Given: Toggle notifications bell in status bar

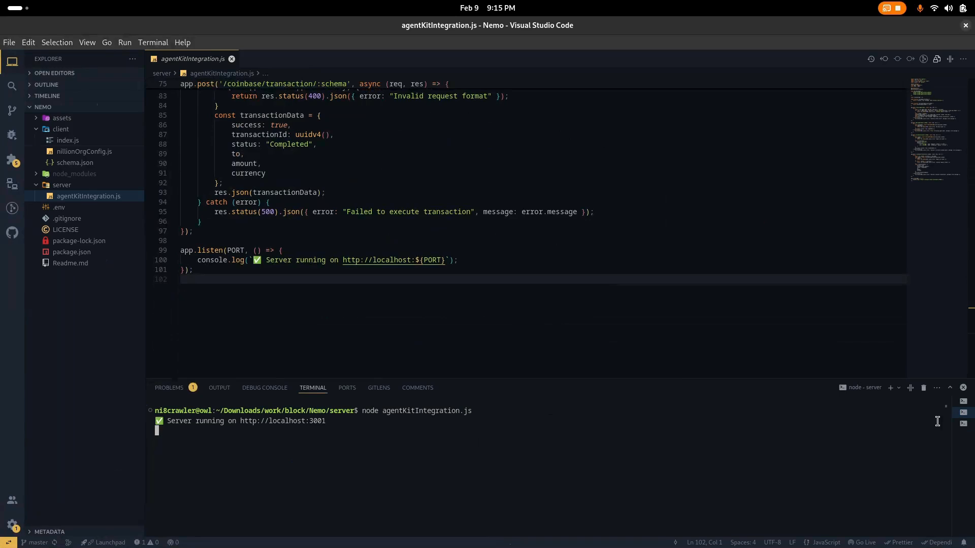Looking at the screenshot, I should click(964, 542).
